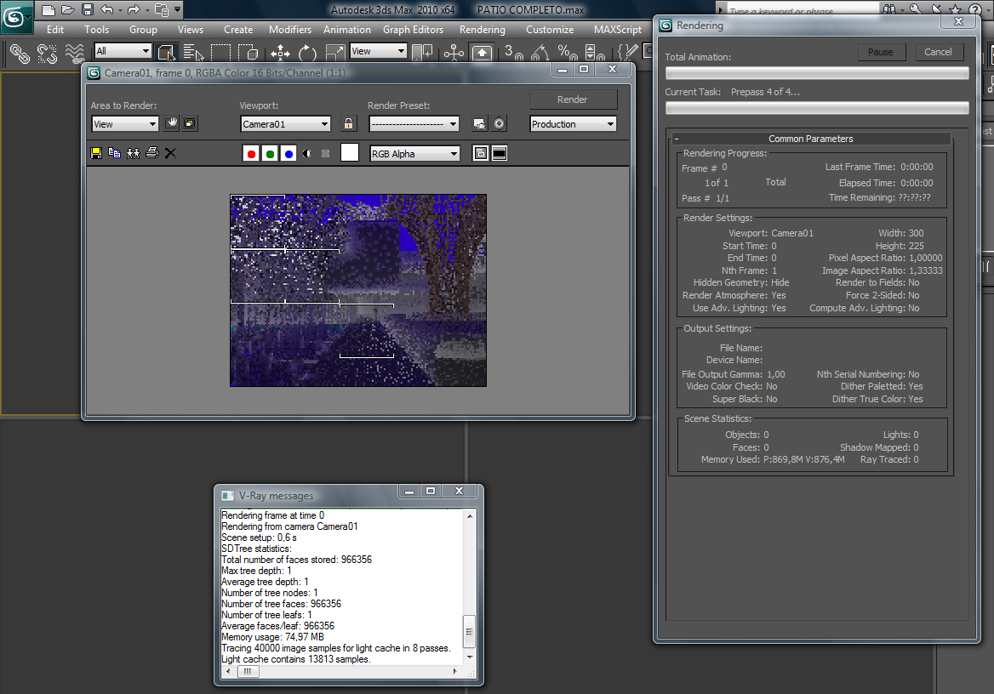Open the Animation menu
Screen dimensions: 994x694
[x=346, y=29]
